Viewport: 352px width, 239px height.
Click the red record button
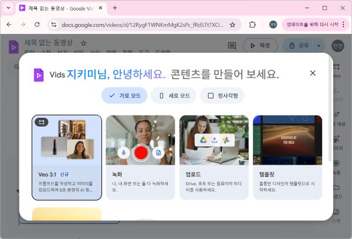click(141, 153)
